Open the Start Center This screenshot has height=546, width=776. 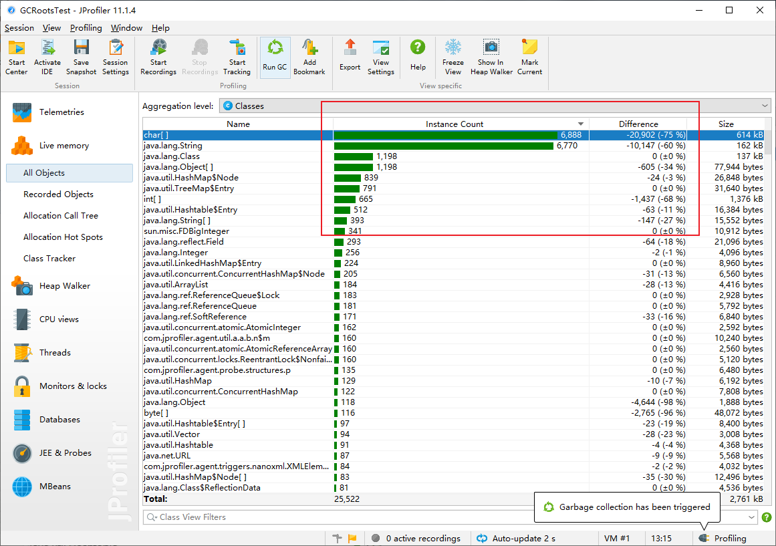pos(16,57)
